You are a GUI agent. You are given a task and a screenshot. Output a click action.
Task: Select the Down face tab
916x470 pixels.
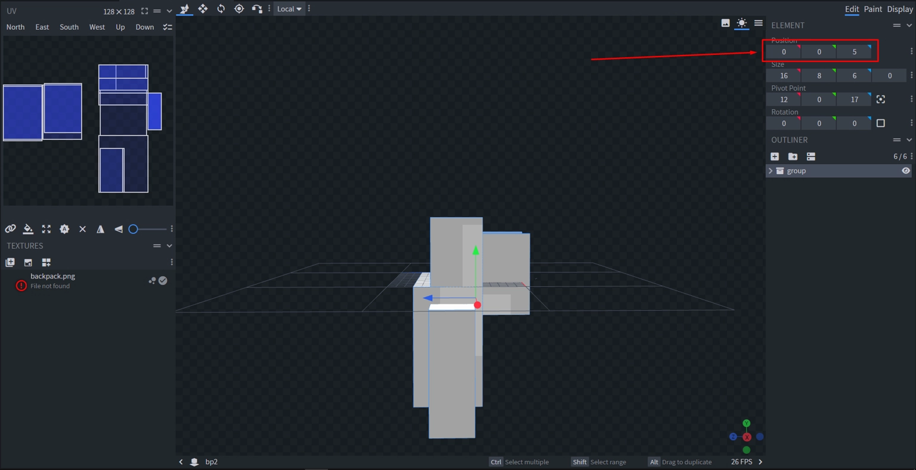click(145, 27)
